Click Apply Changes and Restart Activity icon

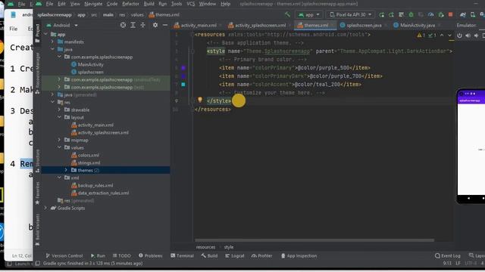(x=391, y=14)
